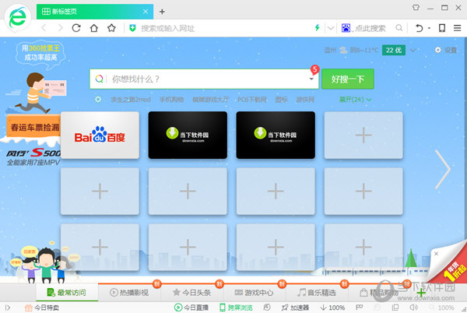Toggle page sound with speaker icon
Screen dimensions: 467x313
click(413, 307)
